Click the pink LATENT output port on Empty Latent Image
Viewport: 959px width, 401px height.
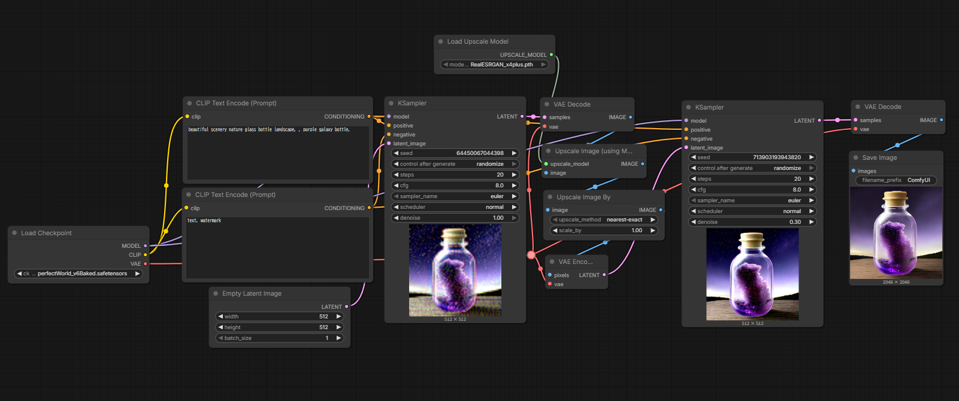coord(346,307)
